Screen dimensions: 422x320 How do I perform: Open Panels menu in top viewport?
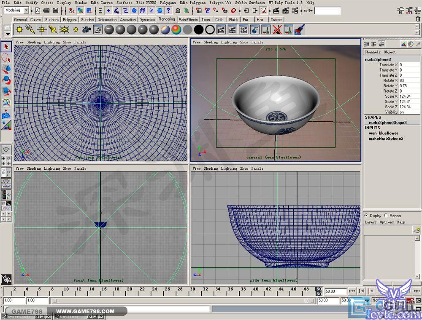[x=80, y=42]
